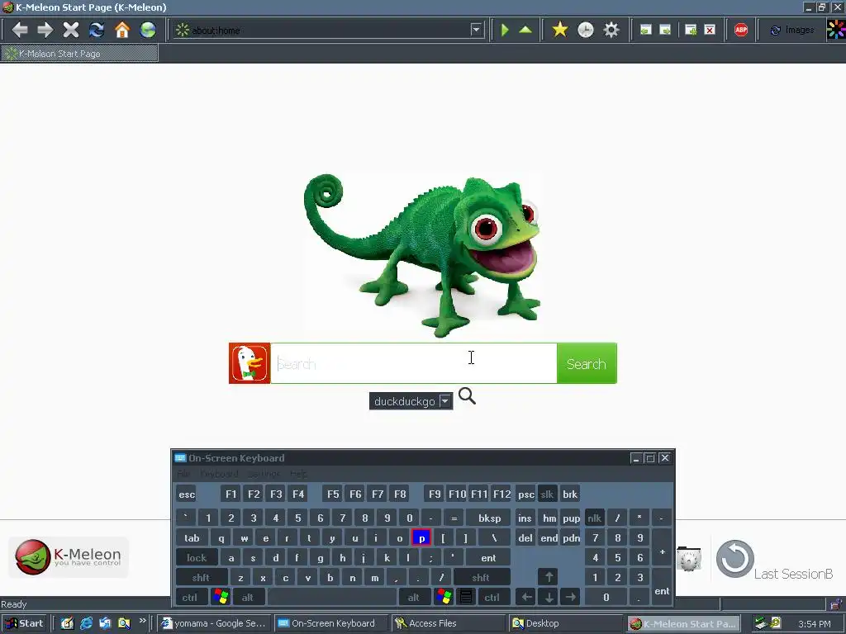Click the F5 key
The height and width of the screenshot is (634, 846).
coord(333,494)
